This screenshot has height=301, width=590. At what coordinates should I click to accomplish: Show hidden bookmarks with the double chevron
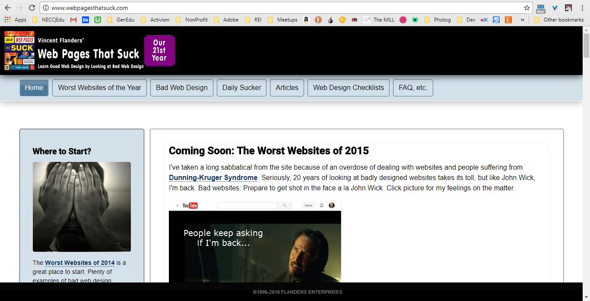point(522,19)
